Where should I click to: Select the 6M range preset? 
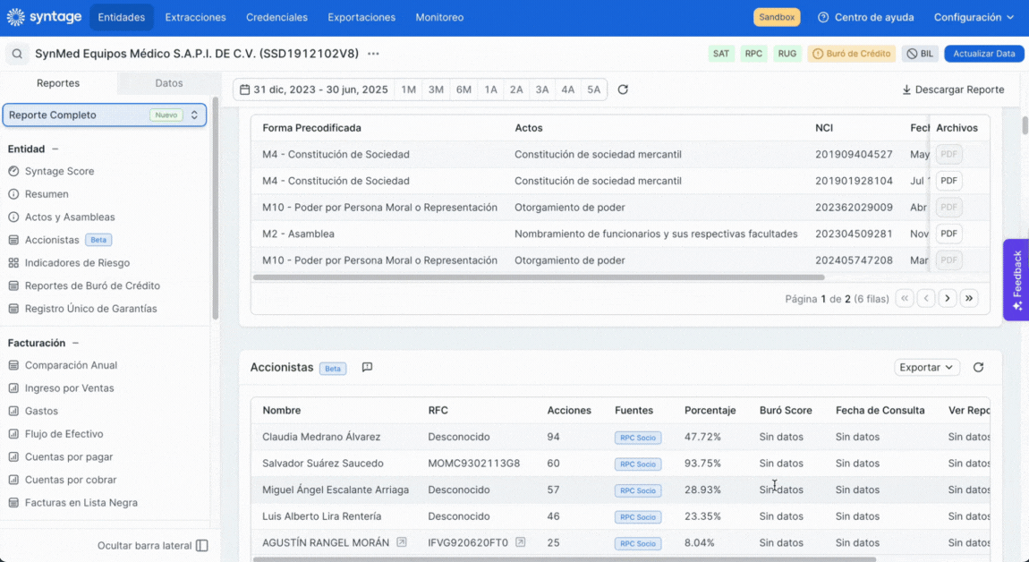tap(463, 89)
